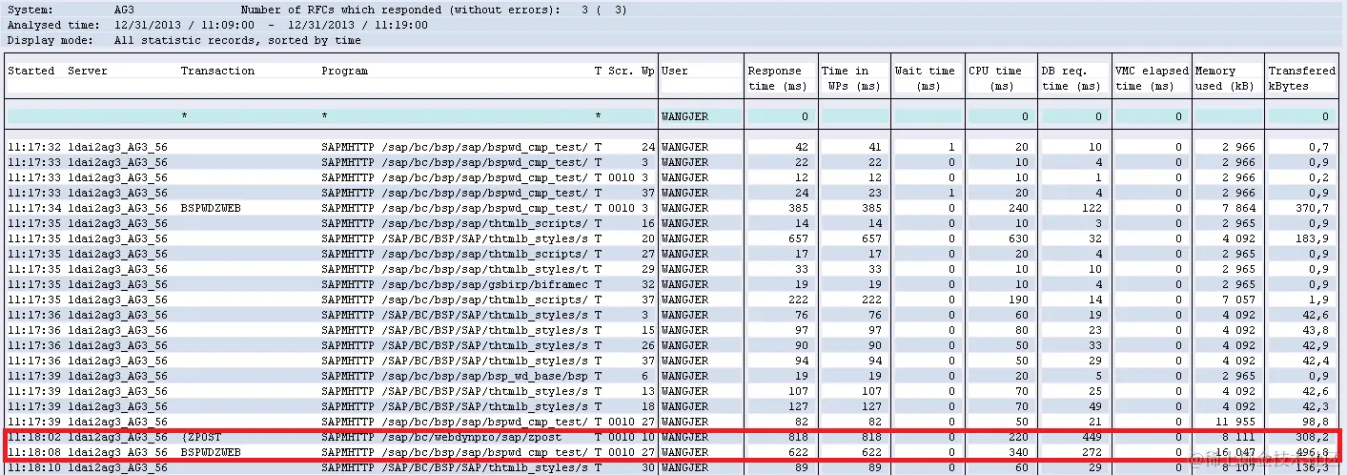The image size is (1347, 475).
Task: Select the Response time (ms) column header
Action: 776,78
